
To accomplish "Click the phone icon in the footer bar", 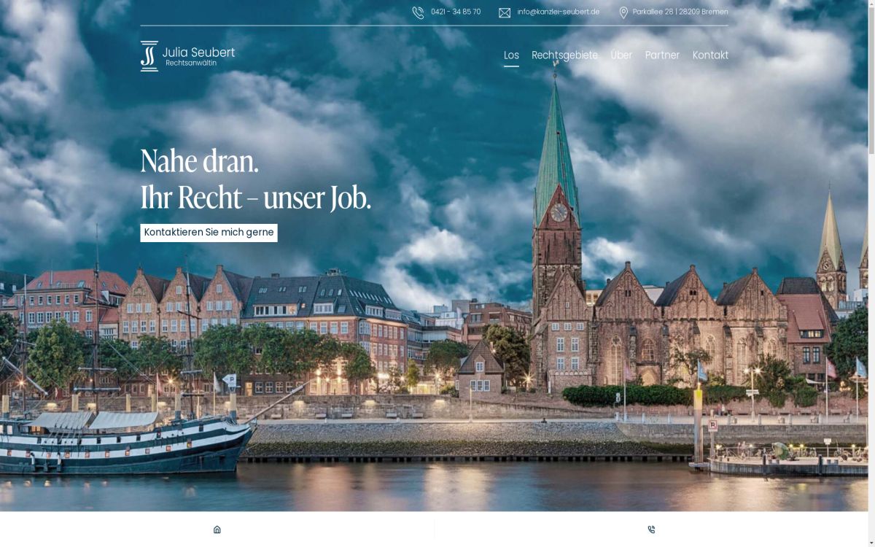I will click(x=650, y=529).
